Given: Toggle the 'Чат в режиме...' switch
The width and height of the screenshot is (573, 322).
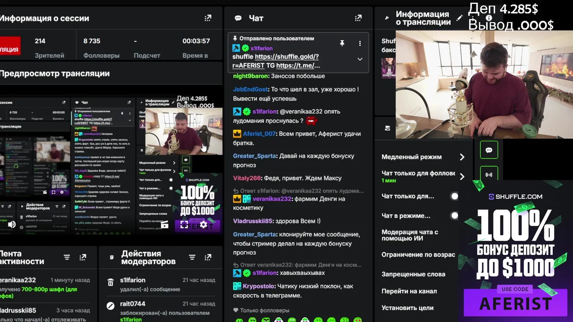Looking at the screenshot, I should [454, 216].
